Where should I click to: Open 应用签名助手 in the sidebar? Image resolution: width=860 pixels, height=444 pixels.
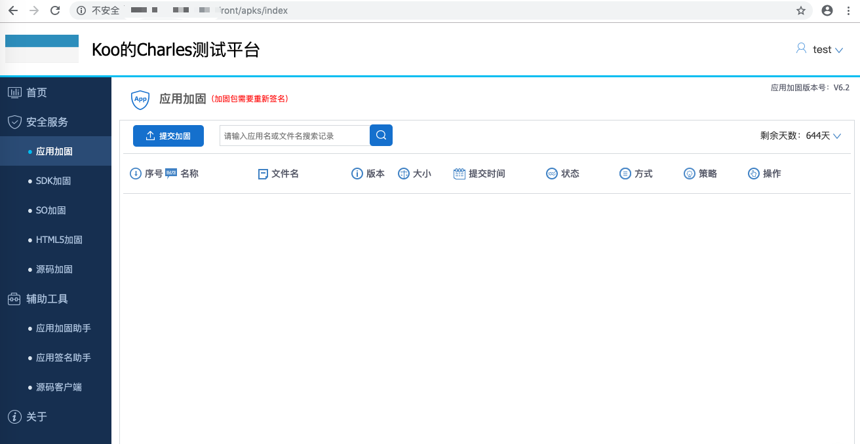[56, 358]
